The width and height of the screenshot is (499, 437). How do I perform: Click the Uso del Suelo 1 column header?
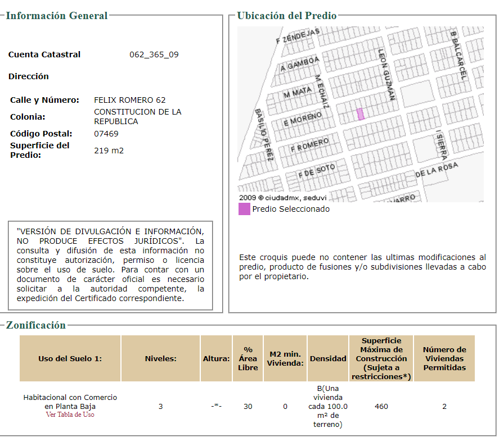70,358
